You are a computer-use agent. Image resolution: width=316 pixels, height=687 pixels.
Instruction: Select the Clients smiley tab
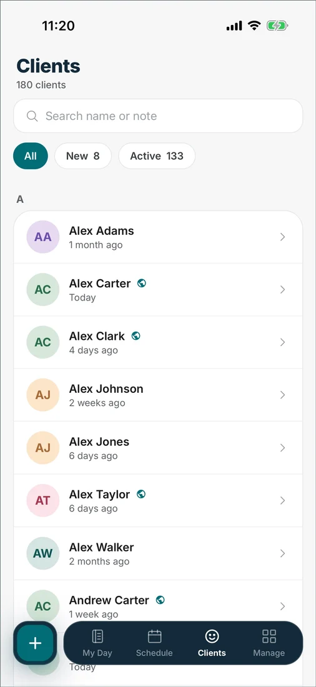click(x=212, y=643)
